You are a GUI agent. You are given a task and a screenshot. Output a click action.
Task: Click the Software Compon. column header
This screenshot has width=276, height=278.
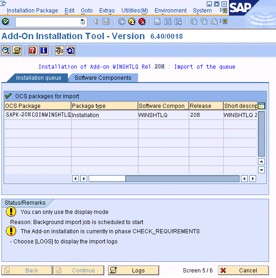click(x=163, y=106)
